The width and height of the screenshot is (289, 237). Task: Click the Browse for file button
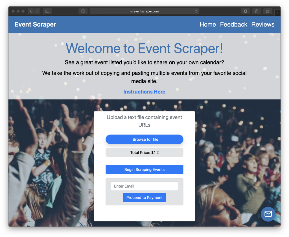coord(144,140)
